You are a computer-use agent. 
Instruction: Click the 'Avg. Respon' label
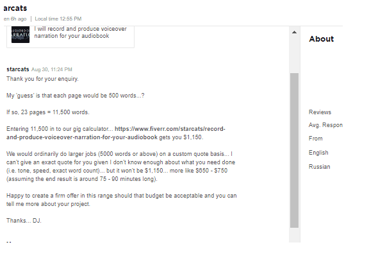coord(325,125)
